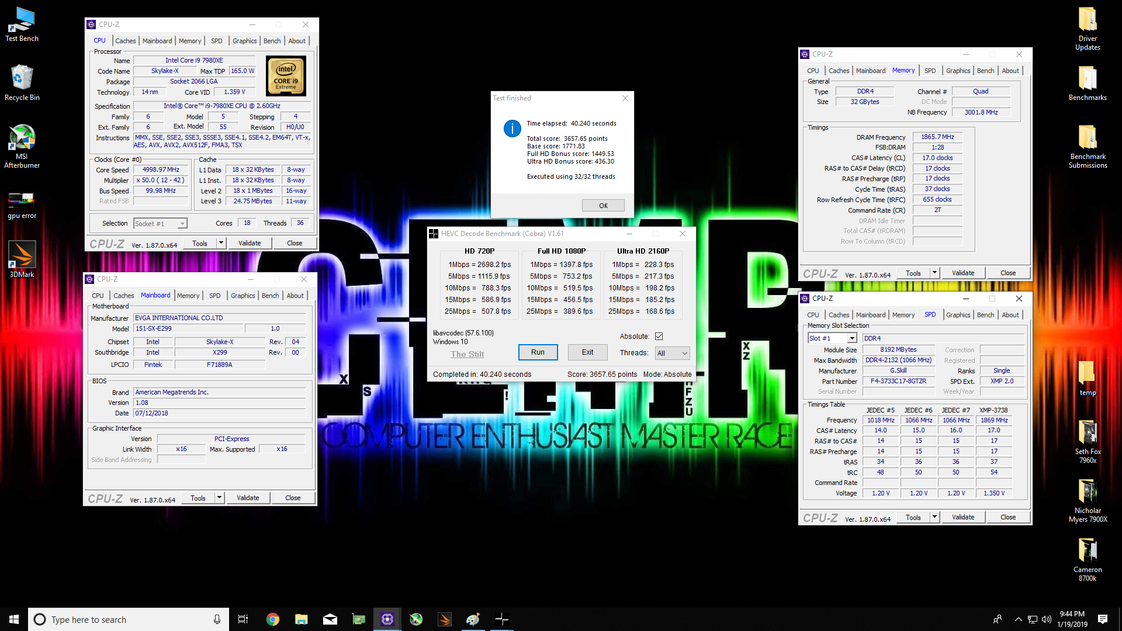Select Graphics tab in Mainboard CPU-Z window

(243, 296)
